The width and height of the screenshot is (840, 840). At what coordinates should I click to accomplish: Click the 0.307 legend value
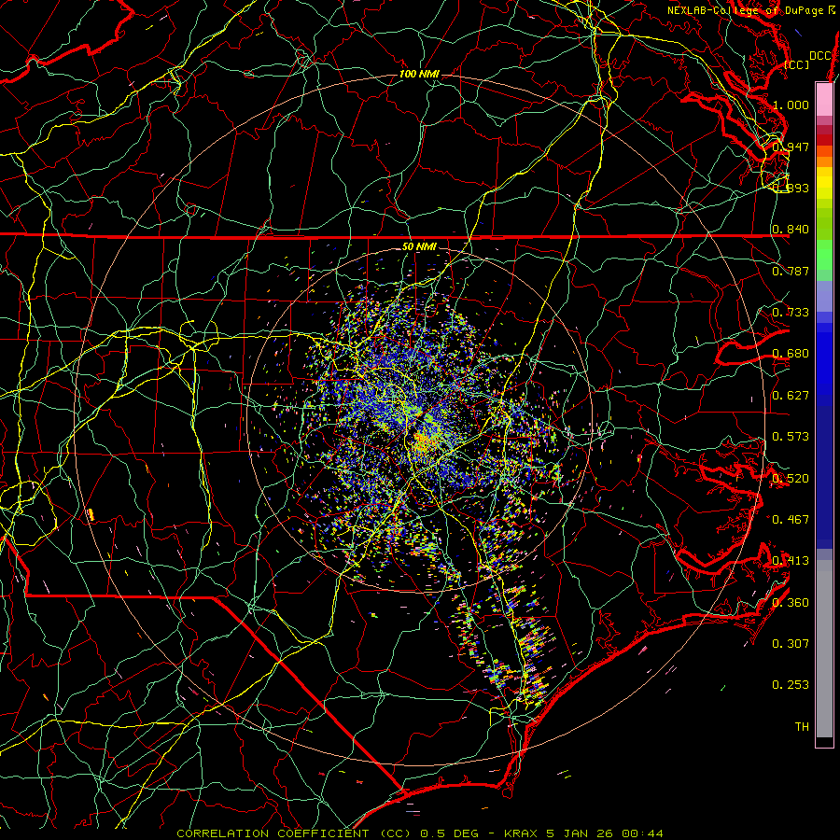click(x=791, y=644)
